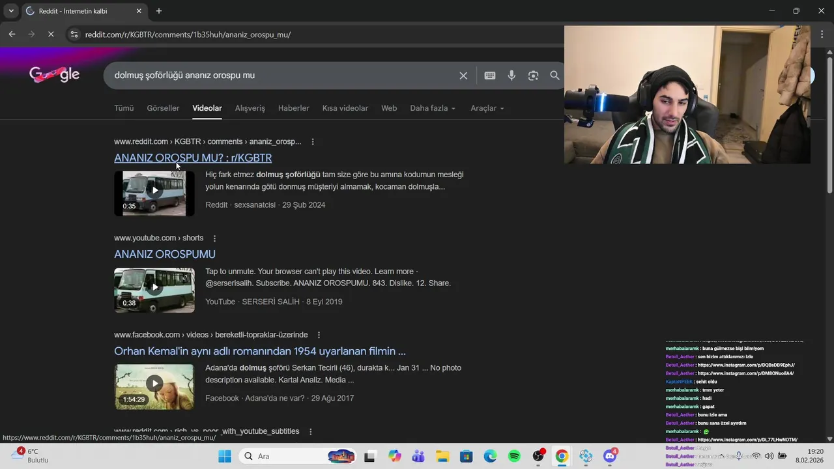Open the 'Orhan Kemal'in aynı adlı romanından' result
This screenshot has height=469, width=834.
(260, 351)
